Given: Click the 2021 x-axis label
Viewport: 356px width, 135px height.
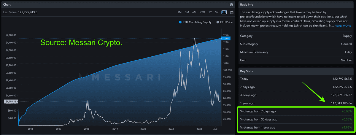Looking at the screenshot, I should coord(171,129).
